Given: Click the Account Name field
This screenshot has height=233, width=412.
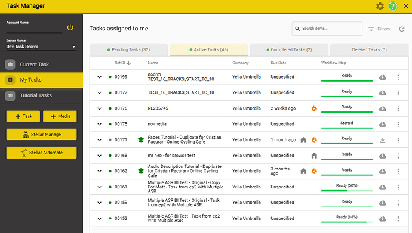Looking at the screenshot, I should 34,30.
